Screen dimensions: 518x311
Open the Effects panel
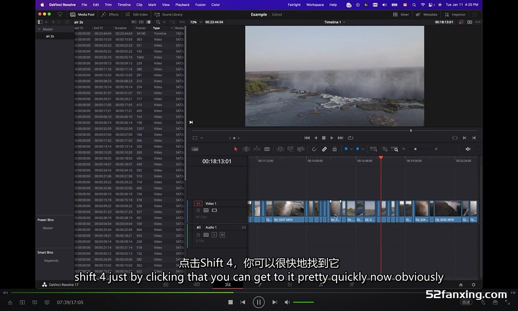111,15
